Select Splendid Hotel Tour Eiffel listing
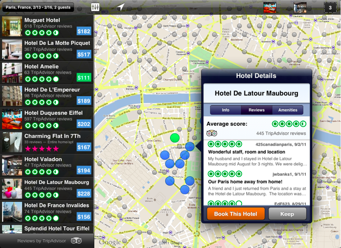 click(47, 229)
